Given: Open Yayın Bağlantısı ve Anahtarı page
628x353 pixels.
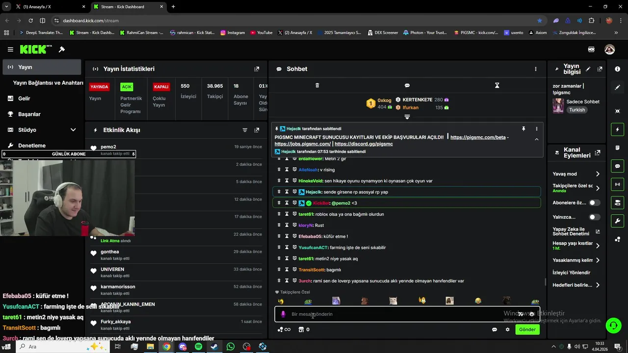Looking at the screenshot, I should (48, 83).
